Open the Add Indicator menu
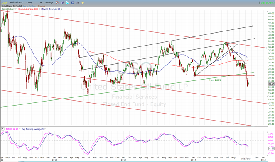Viewport: 275px width, 162px height. (x=16, y=2)
